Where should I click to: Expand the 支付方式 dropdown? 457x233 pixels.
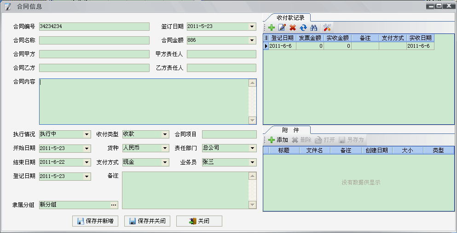tap(165, 162)
